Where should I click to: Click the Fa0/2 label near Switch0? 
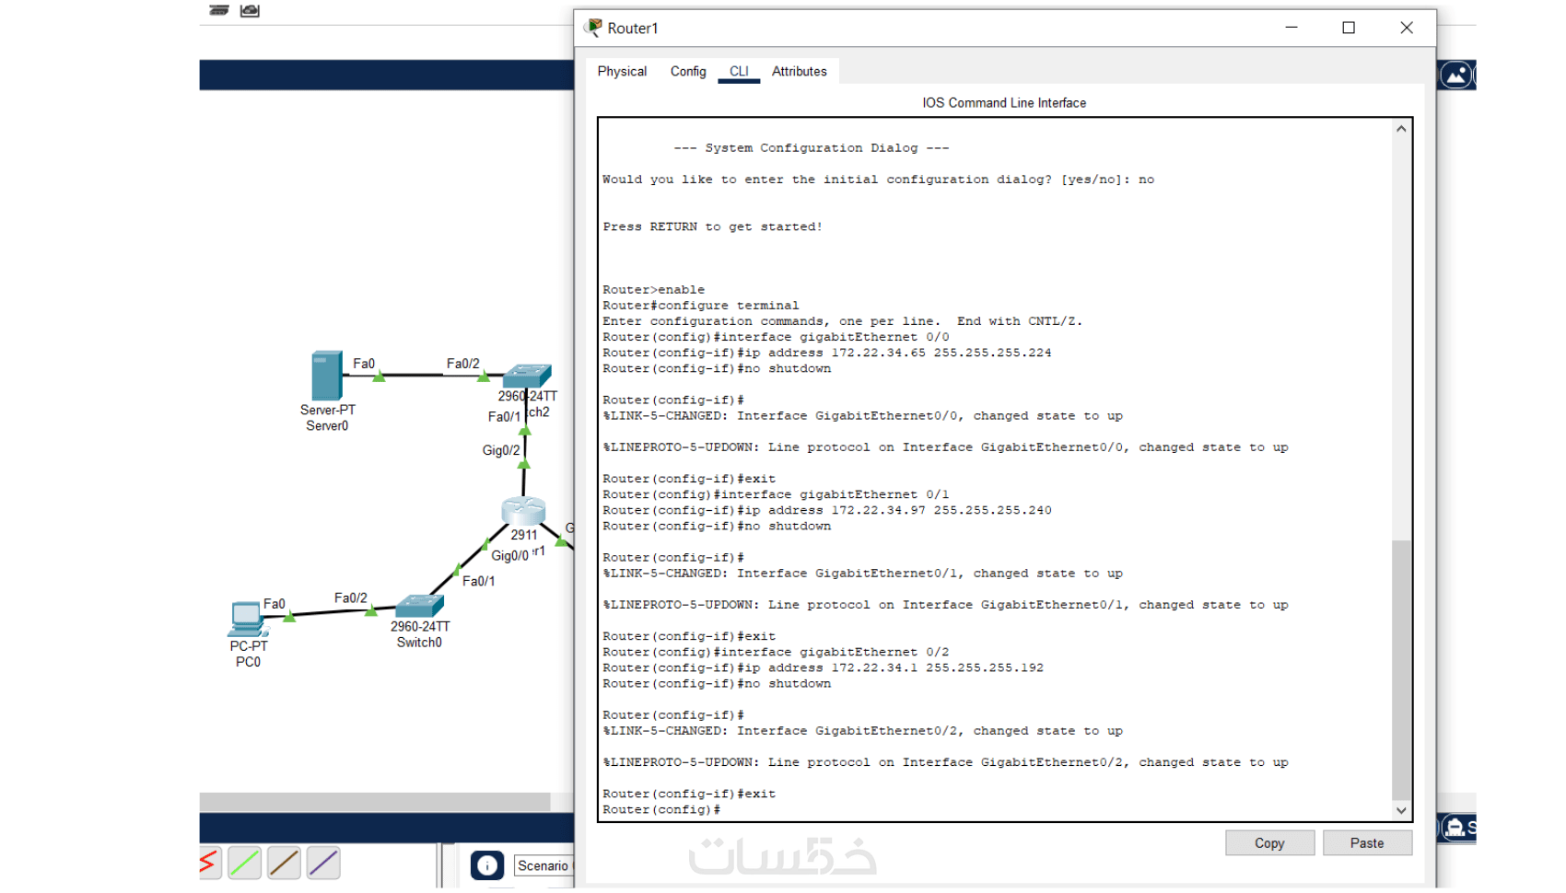(x=351, y=598)
